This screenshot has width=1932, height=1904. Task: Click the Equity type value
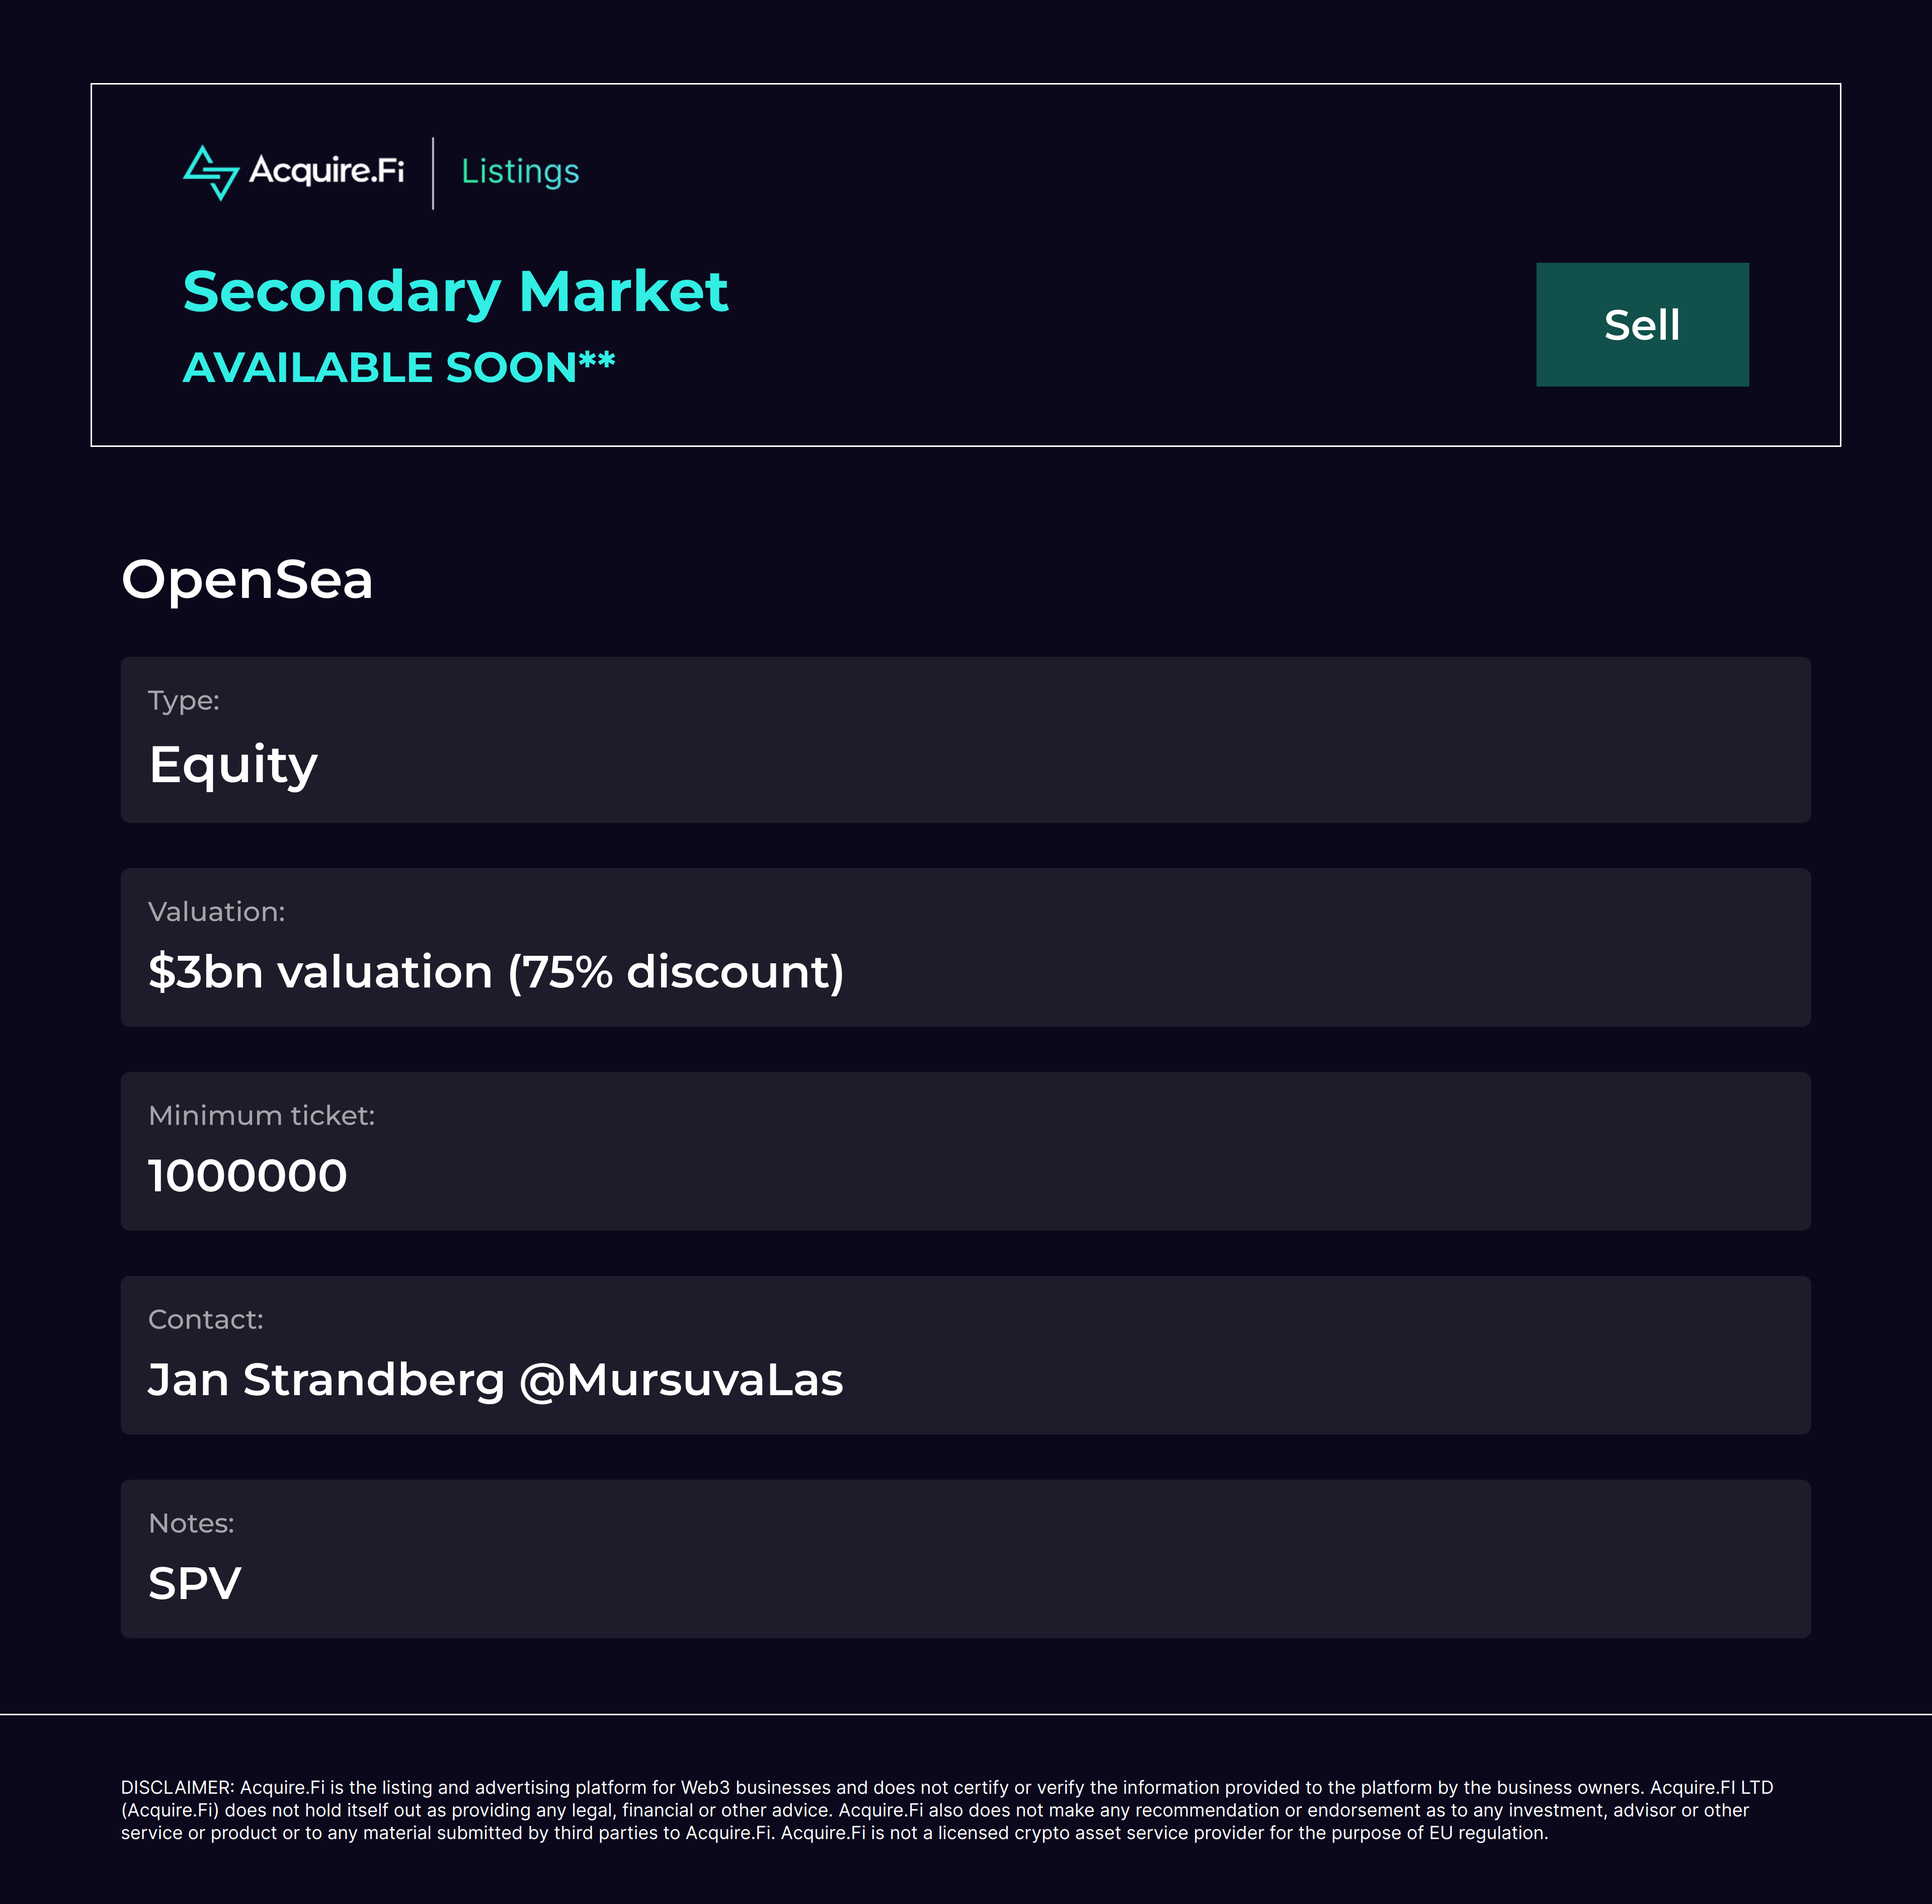[x=233, y=765]
